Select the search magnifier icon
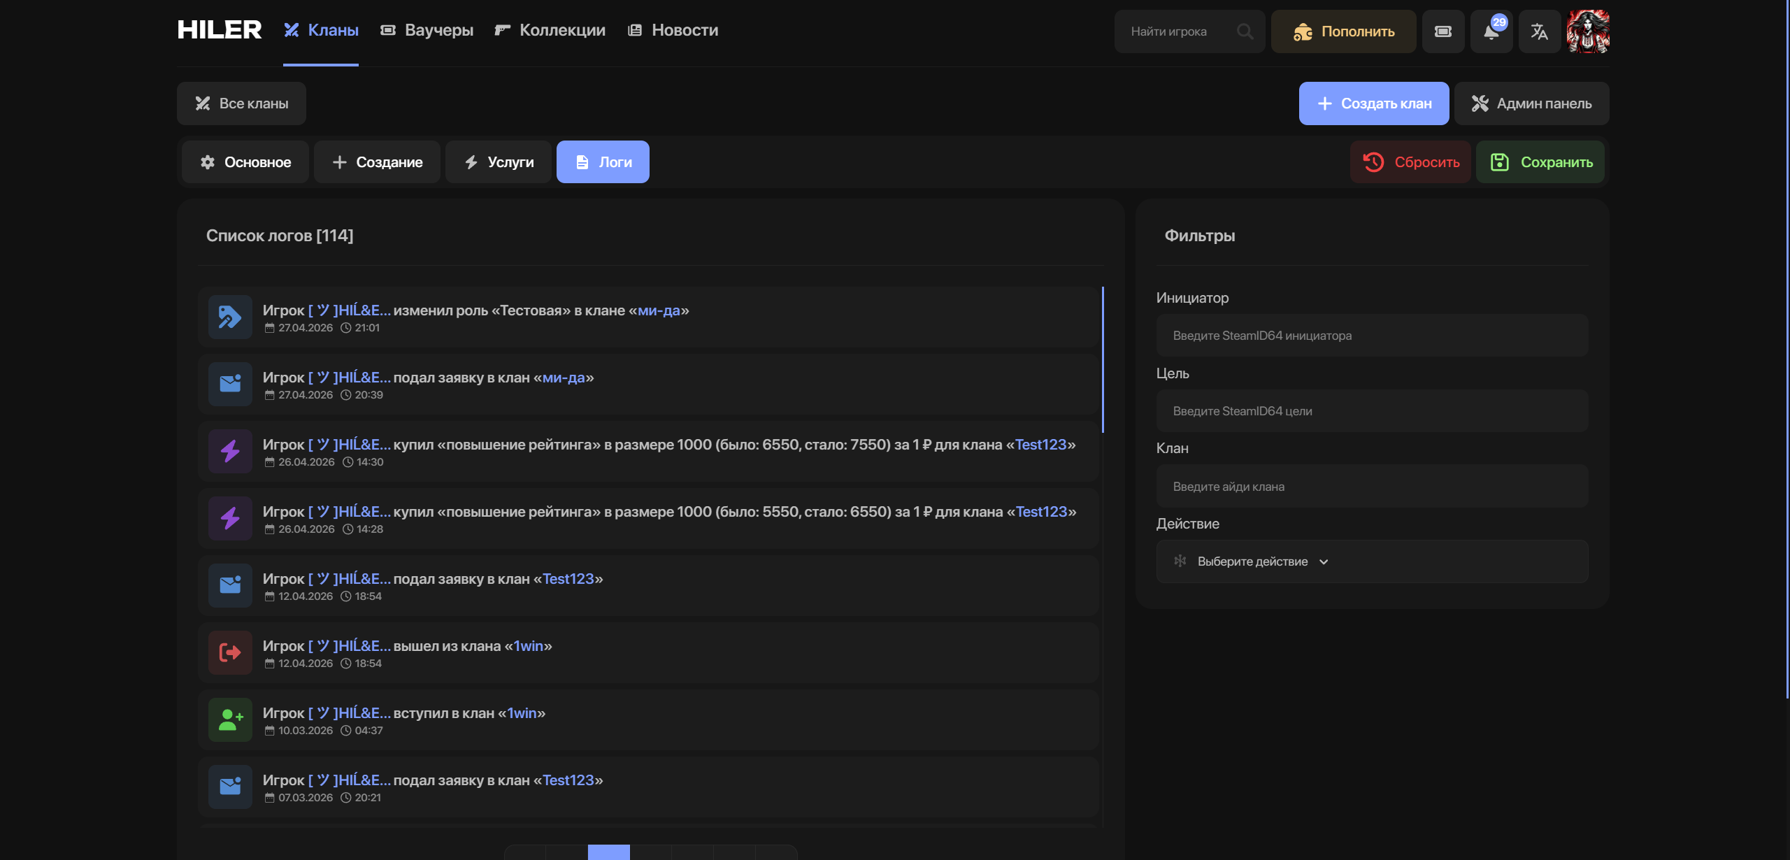Viewport: 1790px width, 860px height. click(1245, 31)
